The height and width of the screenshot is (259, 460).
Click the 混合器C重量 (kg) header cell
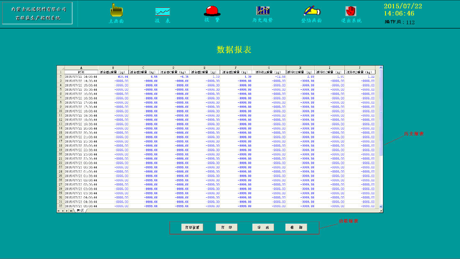click(174, 72)
